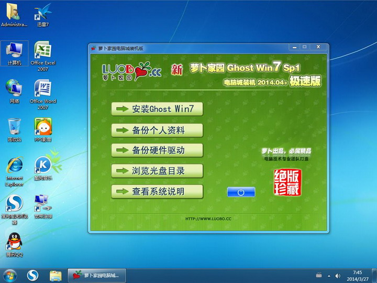This screenshot has height=283, width=377.
Task: Select the Computer (计算机) desktop icon
Action: coord(15,53)
